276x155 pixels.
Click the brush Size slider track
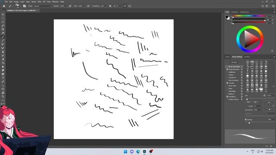[x=260, y=98]
